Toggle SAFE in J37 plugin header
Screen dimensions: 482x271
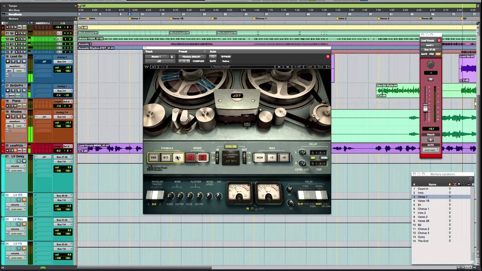coord(213,61)
